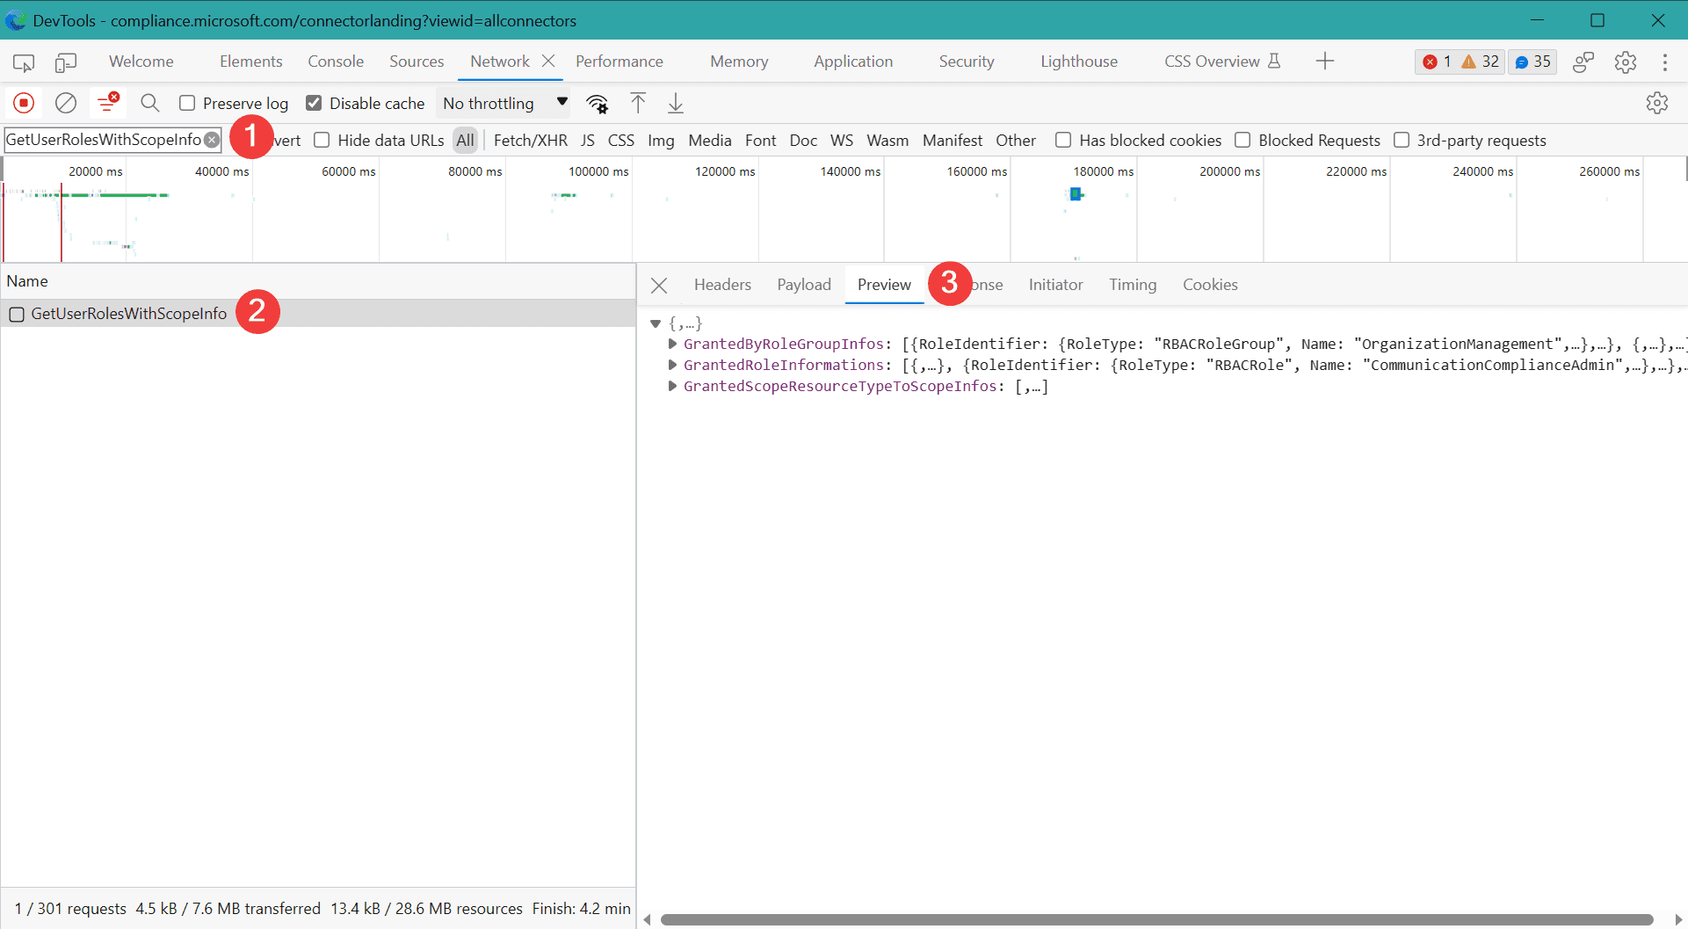Open the network search icon
1688x929 pixels.
tap(150, 104)
